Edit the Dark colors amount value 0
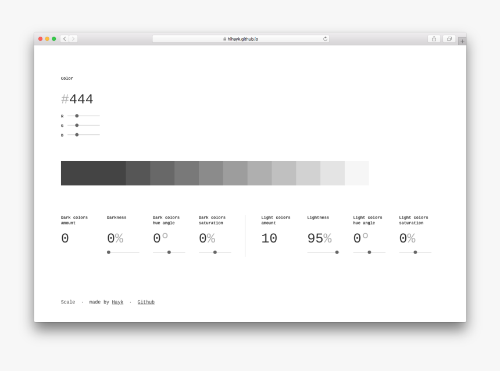This screenshot has width=500, height=371. (x=65, y=238)
